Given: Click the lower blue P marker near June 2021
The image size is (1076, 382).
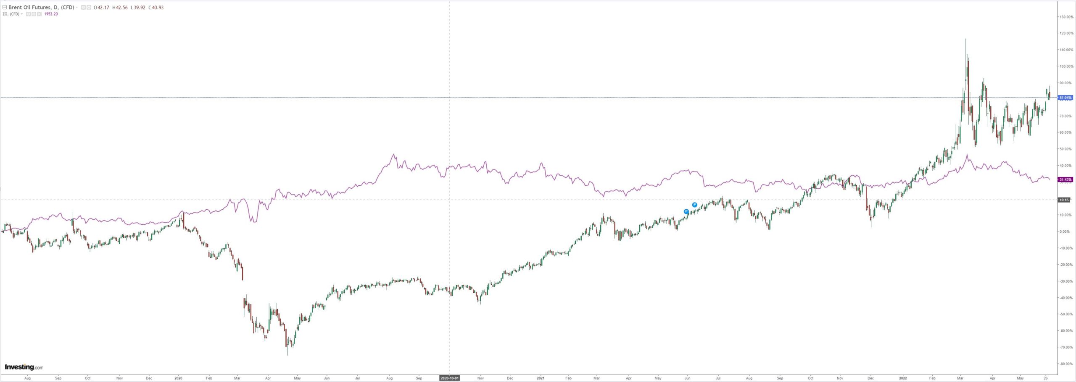Looking at the screenshot, I should click(x=686, y=212).
